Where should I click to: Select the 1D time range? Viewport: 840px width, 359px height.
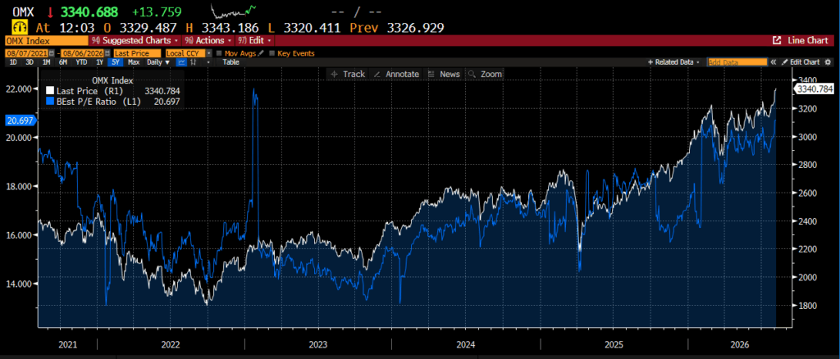click(13, 62)
